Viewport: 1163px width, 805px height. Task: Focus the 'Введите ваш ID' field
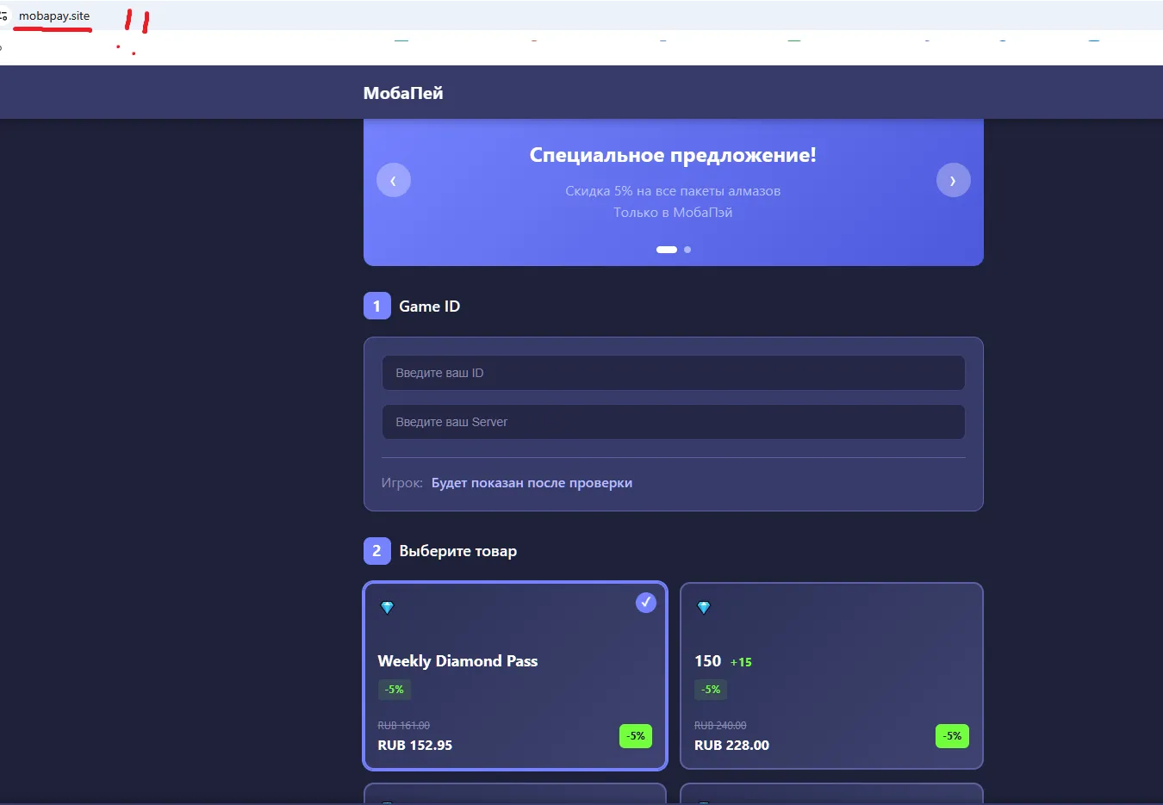(x=674, y=373)
